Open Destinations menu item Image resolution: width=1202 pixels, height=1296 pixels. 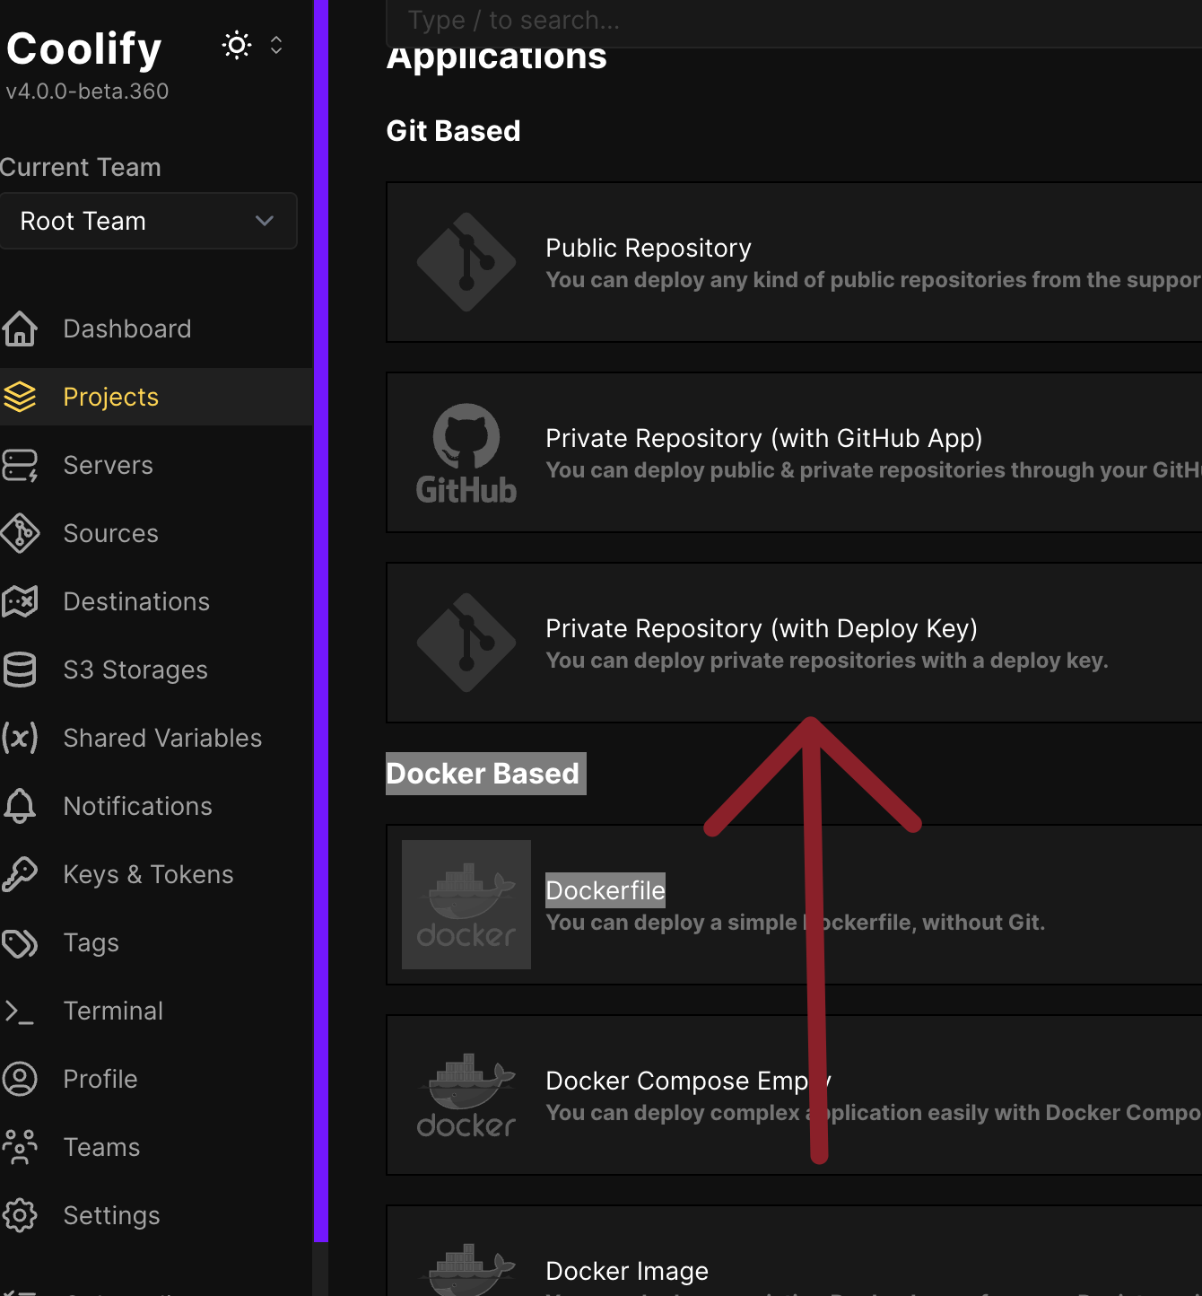click(x=136, y=601)
